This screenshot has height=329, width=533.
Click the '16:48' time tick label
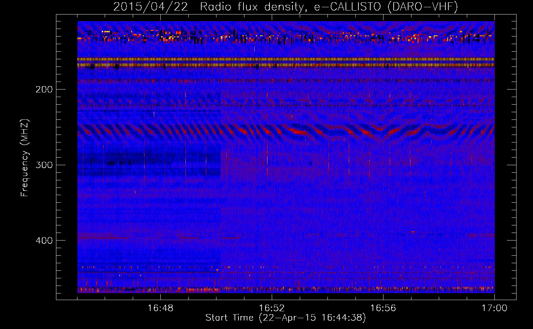point(160,308)
